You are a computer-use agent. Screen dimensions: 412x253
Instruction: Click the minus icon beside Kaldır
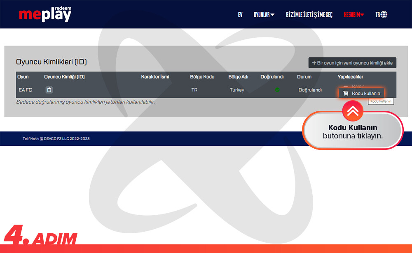tap(346, 86)
